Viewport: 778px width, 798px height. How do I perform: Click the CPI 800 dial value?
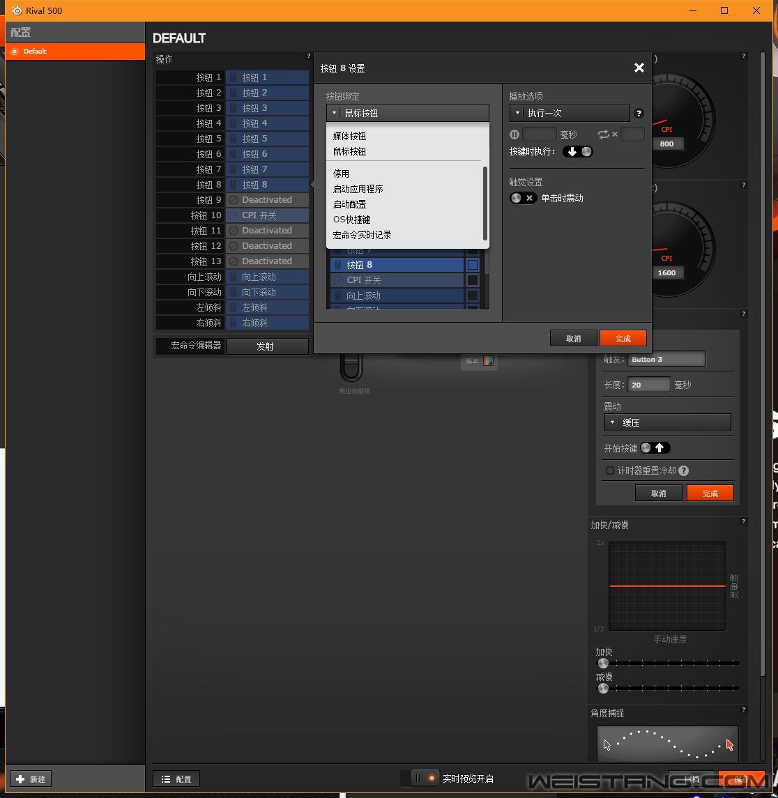tap(666, 144)
